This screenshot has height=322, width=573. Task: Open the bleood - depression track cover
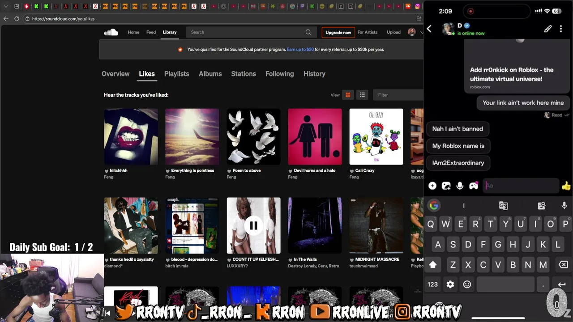(192, 226)
